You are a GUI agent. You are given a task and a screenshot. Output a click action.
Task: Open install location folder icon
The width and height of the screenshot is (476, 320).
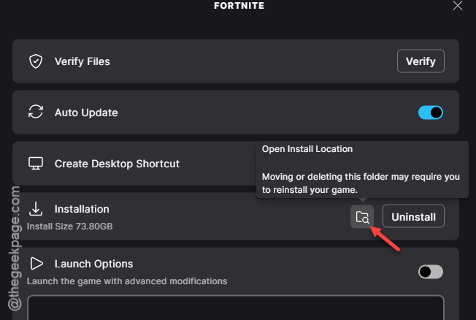pos(362,217)
